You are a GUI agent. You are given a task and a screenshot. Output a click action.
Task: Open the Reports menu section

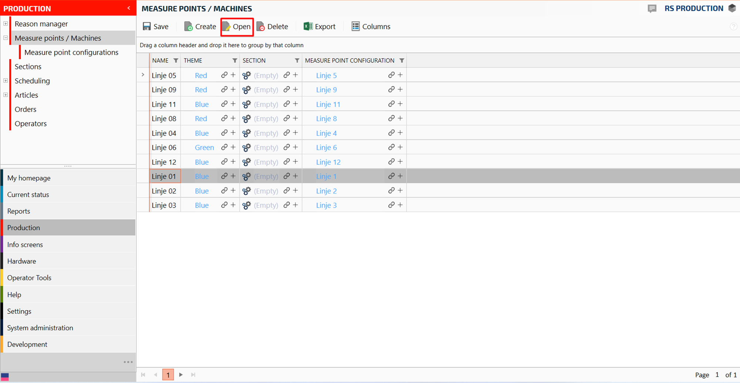pos(18,211)
